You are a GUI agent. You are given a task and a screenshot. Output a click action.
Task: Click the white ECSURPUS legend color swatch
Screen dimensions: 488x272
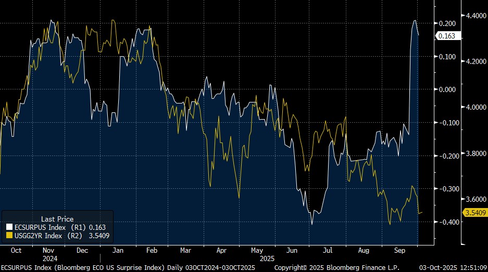coord(8,227)
